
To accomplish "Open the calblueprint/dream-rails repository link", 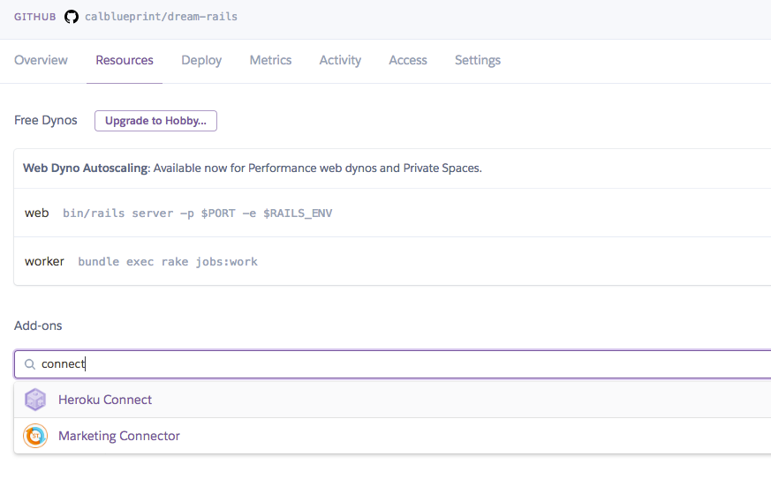I will pos(162,17).
